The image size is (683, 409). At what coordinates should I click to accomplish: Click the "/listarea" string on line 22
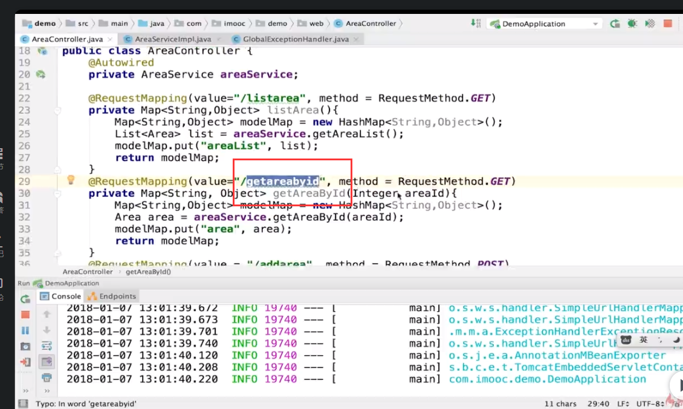pyautogui.click(x=269, y=98)
